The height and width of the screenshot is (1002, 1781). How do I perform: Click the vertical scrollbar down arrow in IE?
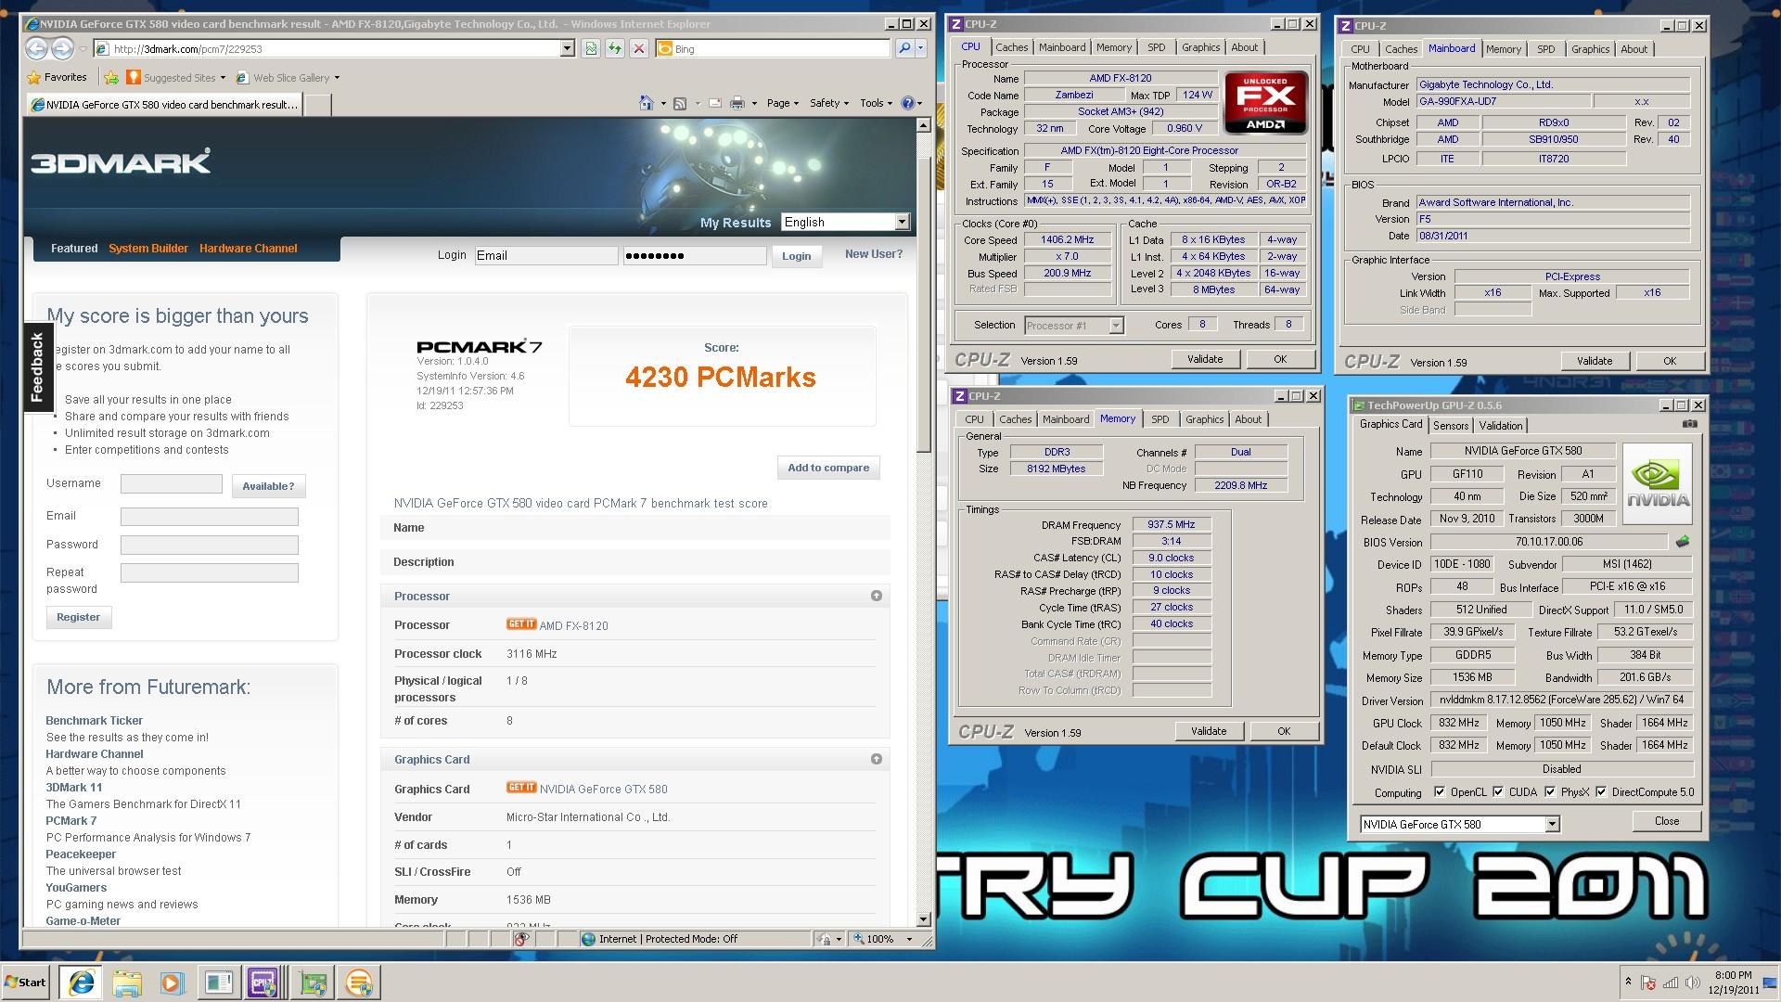pos(923,919)
